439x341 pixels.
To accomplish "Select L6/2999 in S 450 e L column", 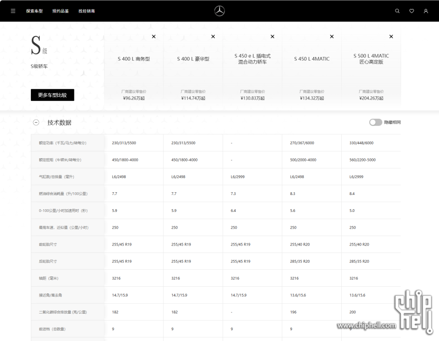I will point(238,177).
